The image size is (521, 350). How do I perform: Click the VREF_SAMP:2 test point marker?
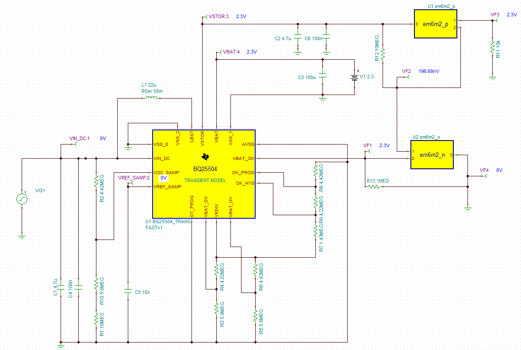130,183
